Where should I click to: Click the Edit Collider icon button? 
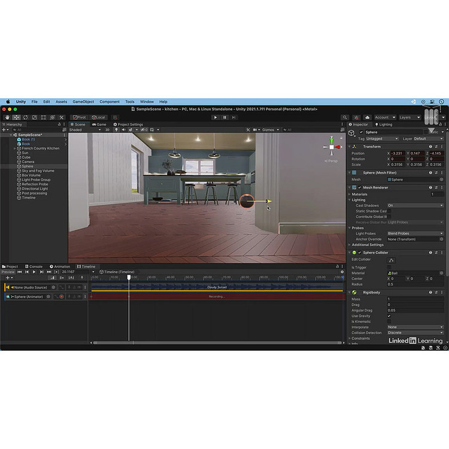tap(392, 260)
